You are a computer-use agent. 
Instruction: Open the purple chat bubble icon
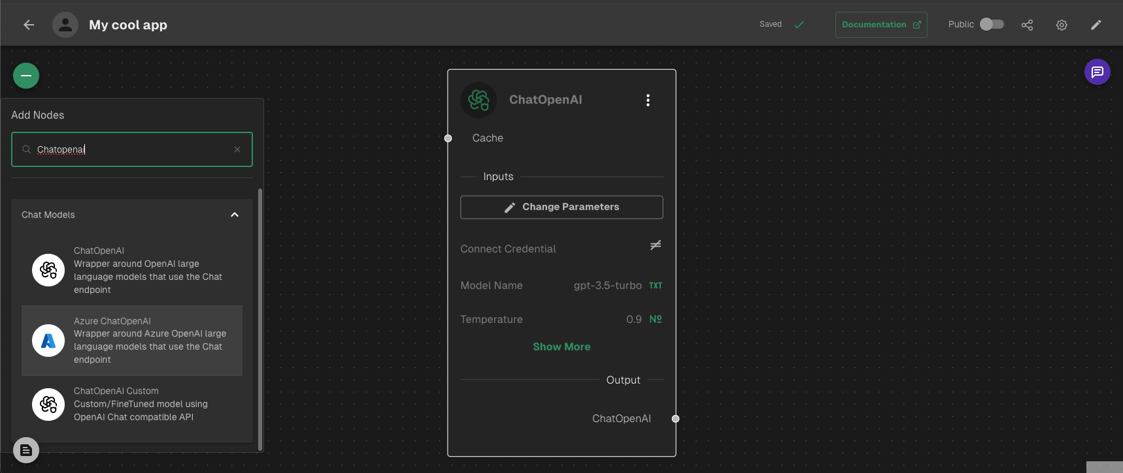[1097, 72]
